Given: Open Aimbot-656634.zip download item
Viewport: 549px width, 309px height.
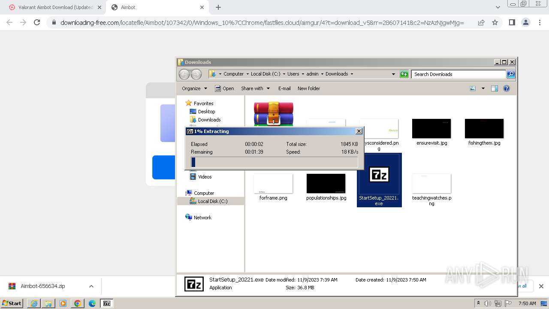Looking at the screenshot, I should 43,286.
